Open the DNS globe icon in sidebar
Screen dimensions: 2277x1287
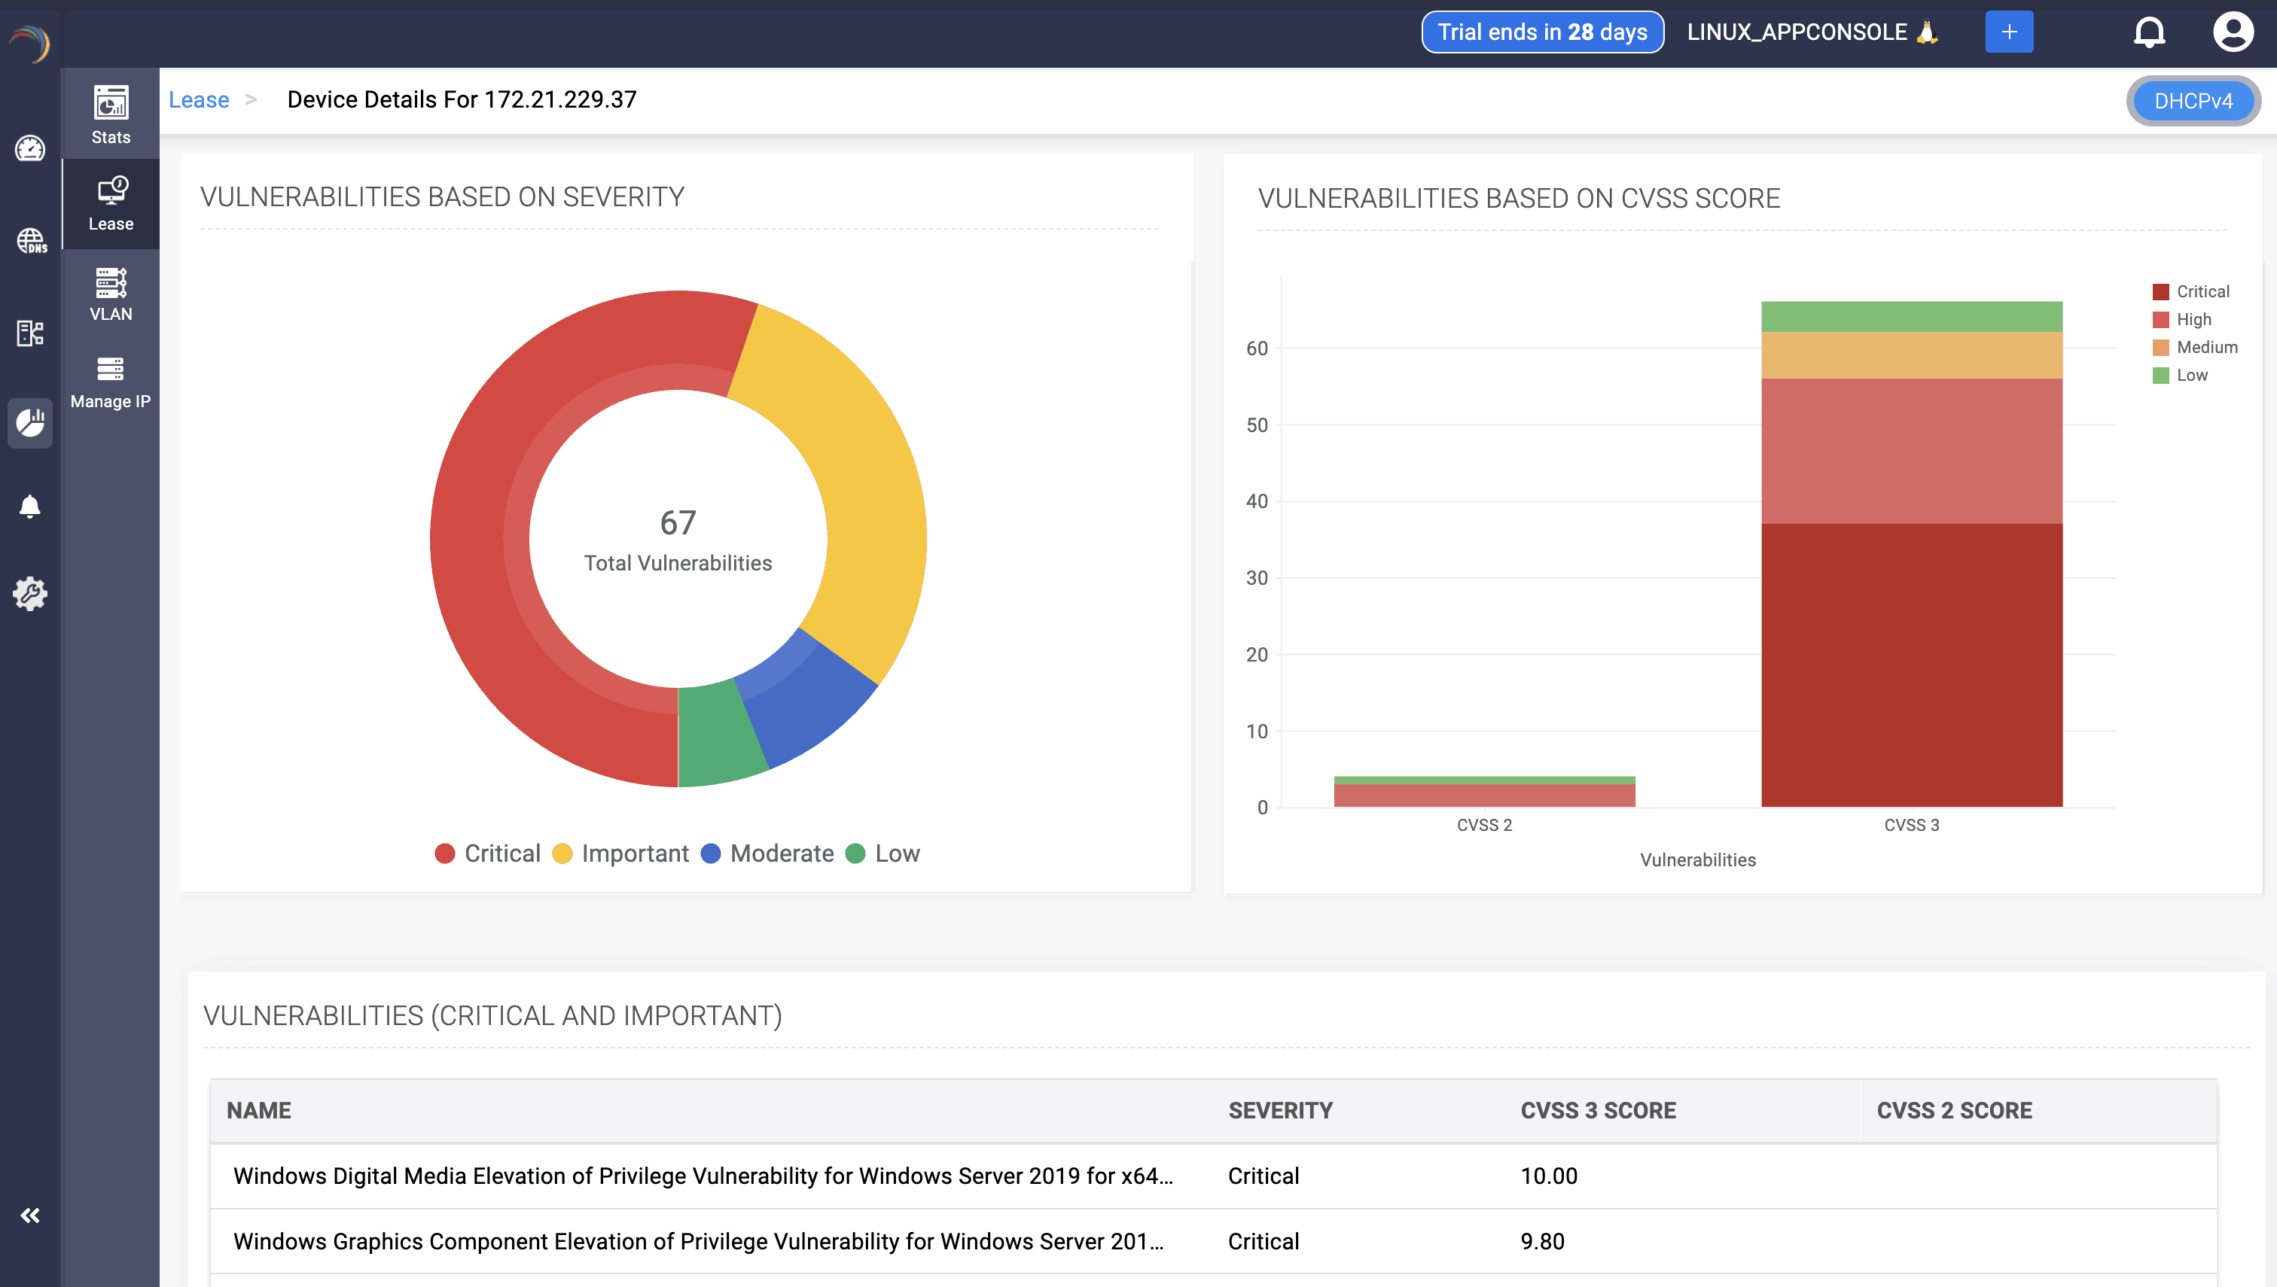click(x=30, y=240)
